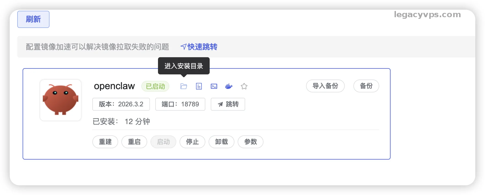Image resolution: width=485 pixels, height=195 pixels.
Task: Favorite openclaw with the star icon
Action: 244,86
